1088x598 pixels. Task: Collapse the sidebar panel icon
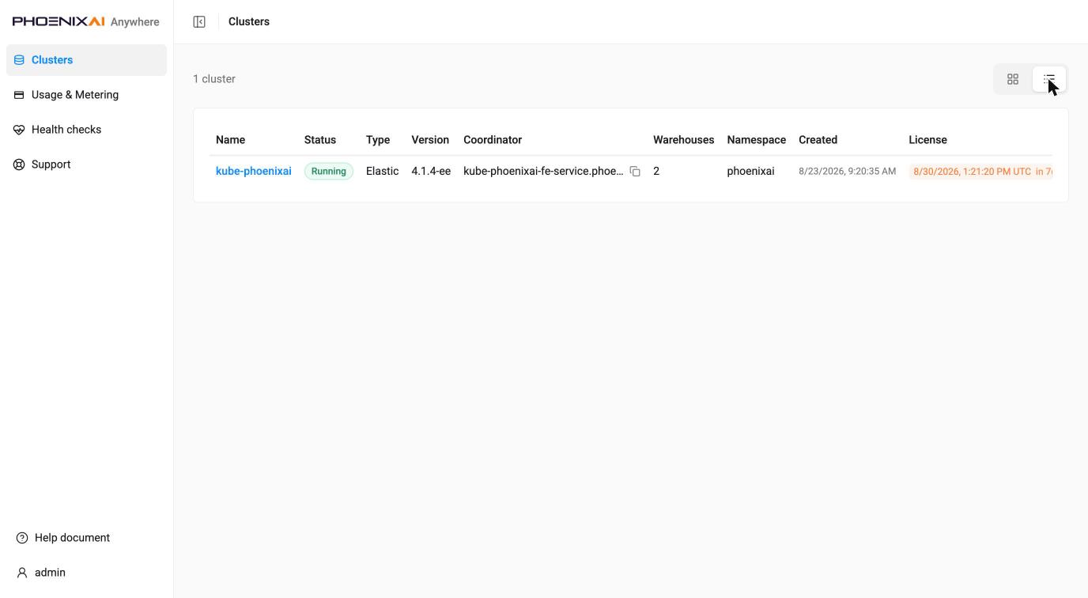pos(199,21)
